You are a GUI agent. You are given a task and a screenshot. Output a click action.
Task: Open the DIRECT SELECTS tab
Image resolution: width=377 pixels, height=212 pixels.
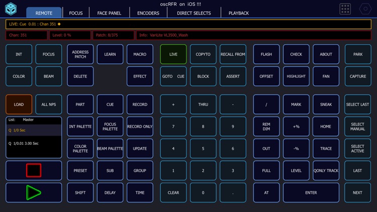194,13
